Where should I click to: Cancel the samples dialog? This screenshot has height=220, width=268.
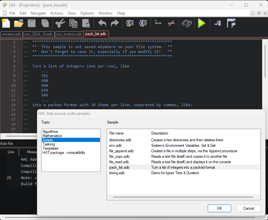coord(249,208)
